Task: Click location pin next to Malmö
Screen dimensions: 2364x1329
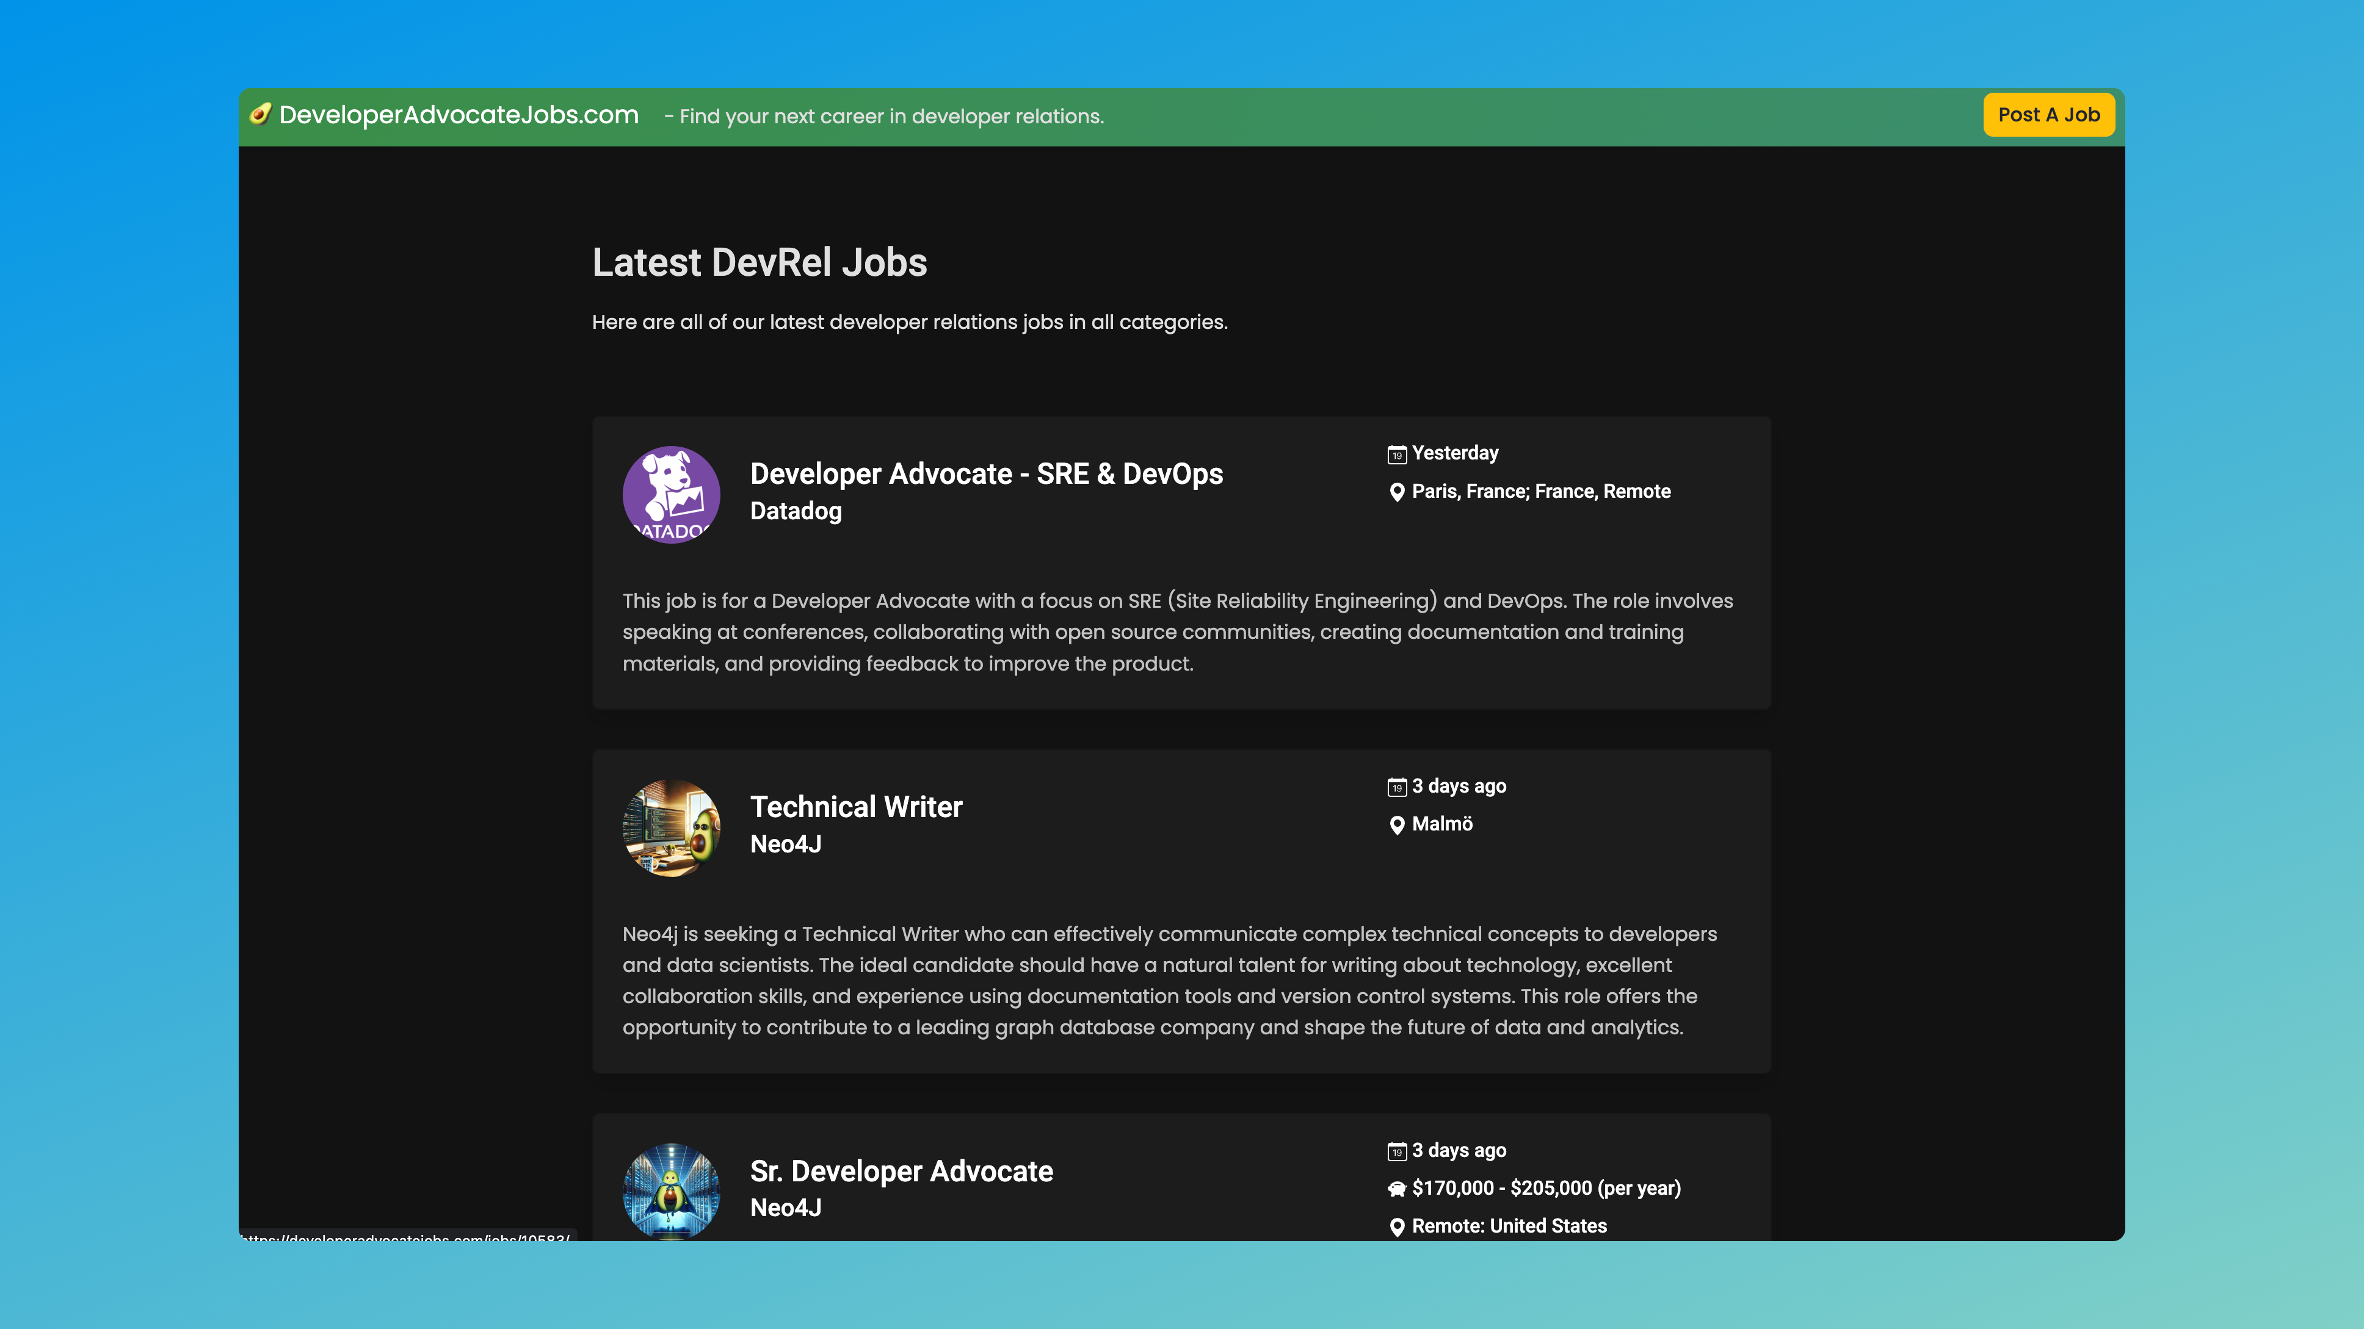Action: (x=1397, y=826)
